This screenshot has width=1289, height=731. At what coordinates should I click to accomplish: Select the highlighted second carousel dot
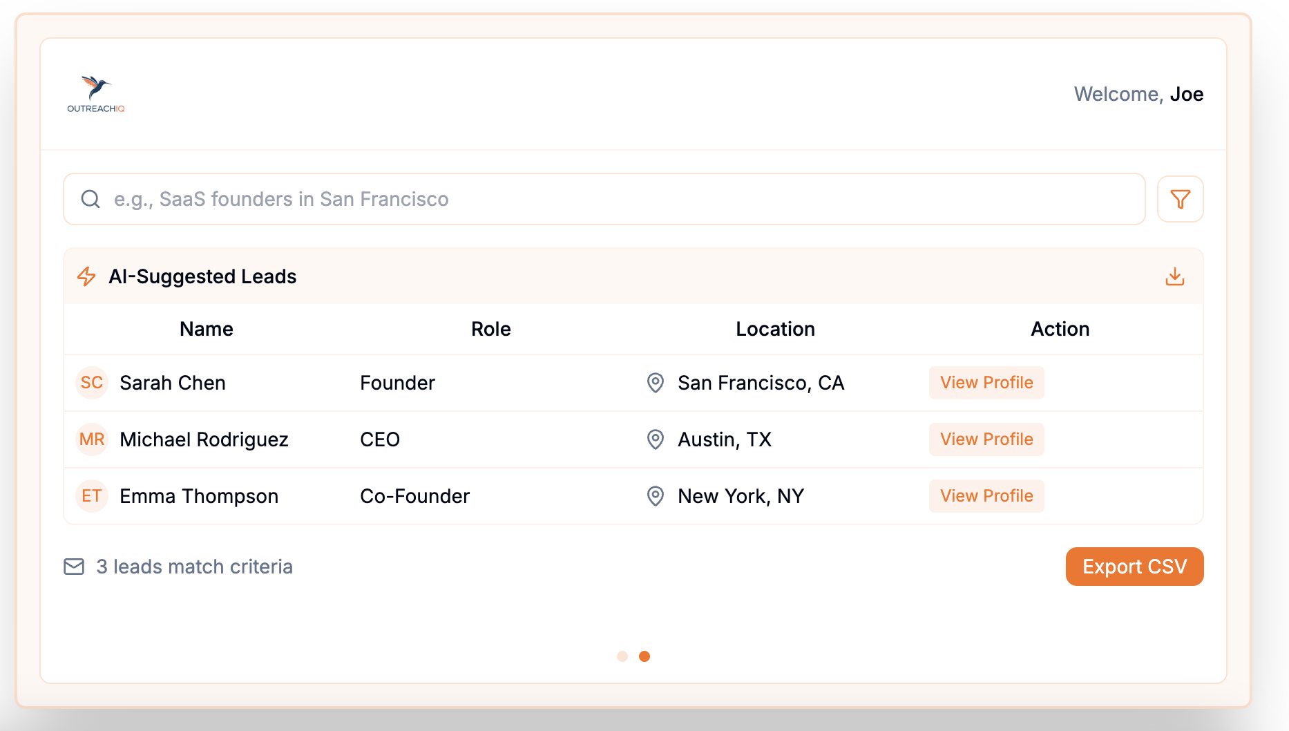coord(644,656)
